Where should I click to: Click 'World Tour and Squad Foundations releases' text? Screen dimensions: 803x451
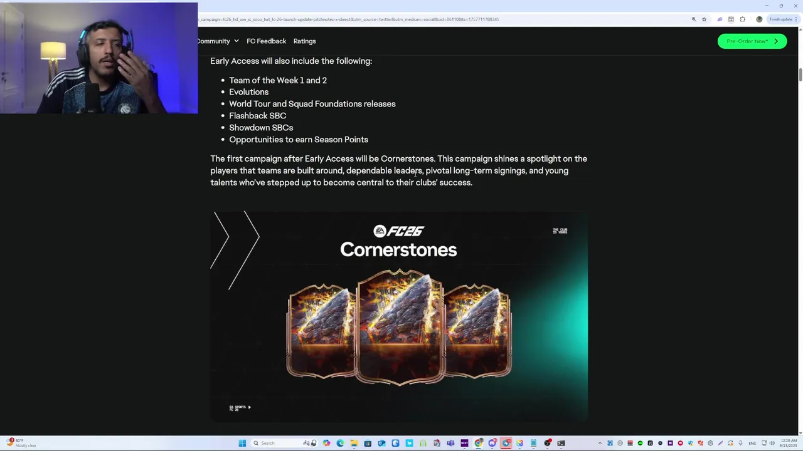(x=312, y=104)
